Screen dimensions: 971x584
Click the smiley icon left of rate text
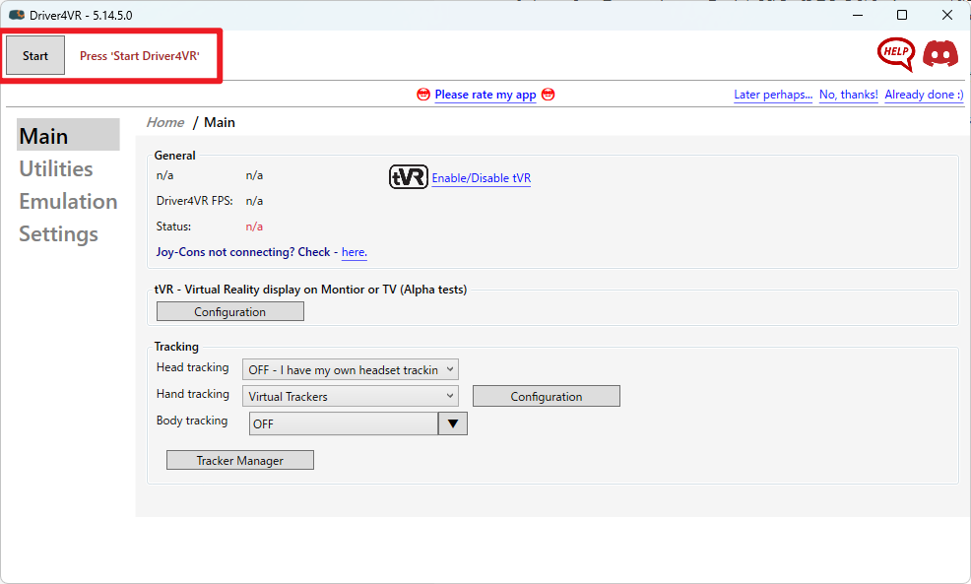pyautogui.click(x=422, y=95)
